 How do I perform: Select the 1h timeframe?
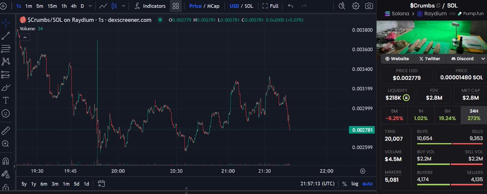coord(64,6)
